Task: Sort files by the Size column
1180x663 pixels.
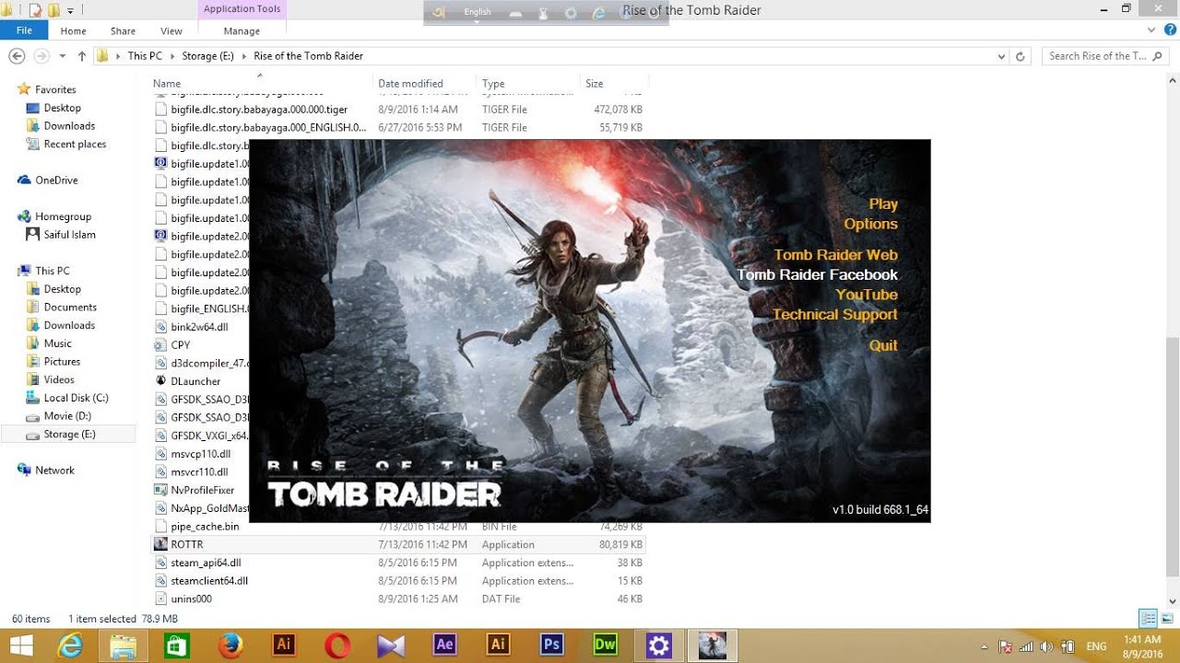Action: click(x=595, y=84)
